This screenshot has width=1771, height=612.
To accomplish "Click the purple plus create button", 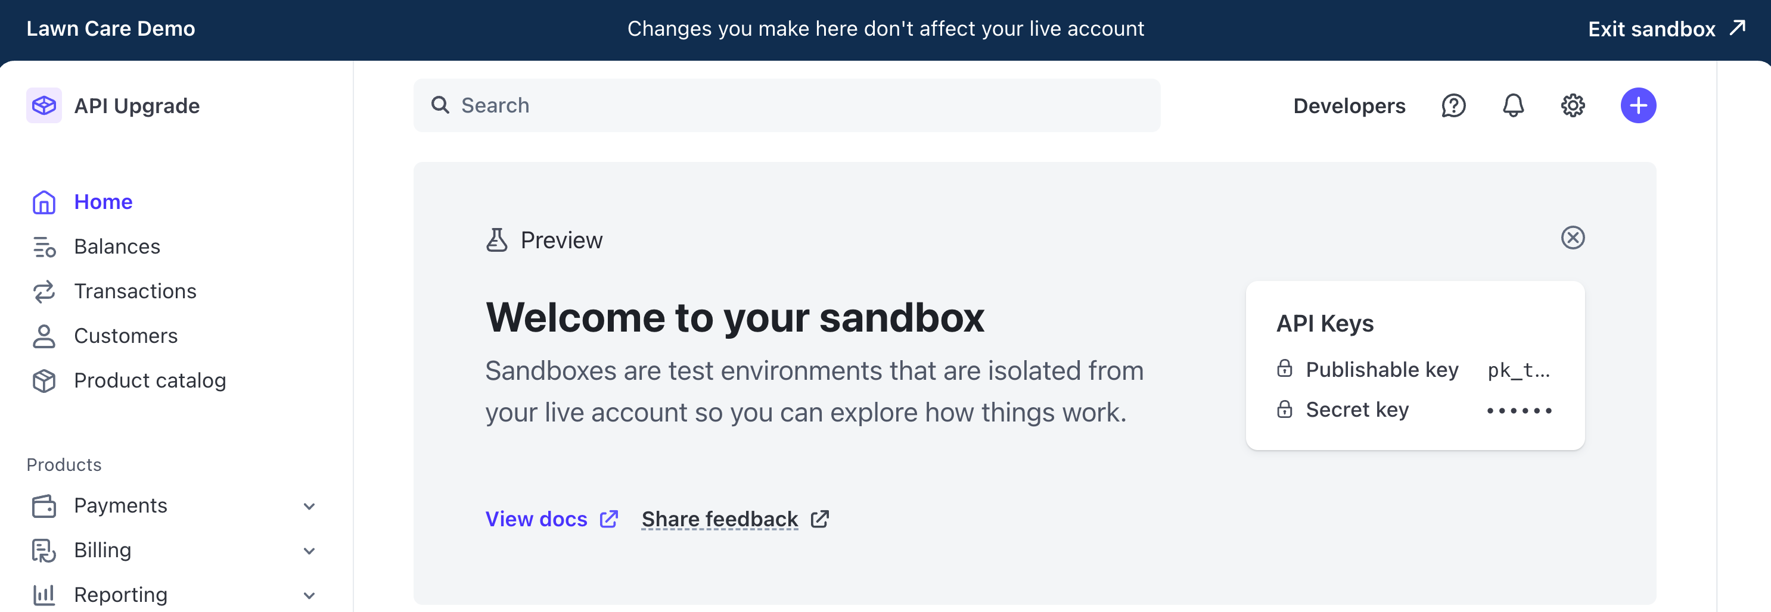I will coord(1638,106).
